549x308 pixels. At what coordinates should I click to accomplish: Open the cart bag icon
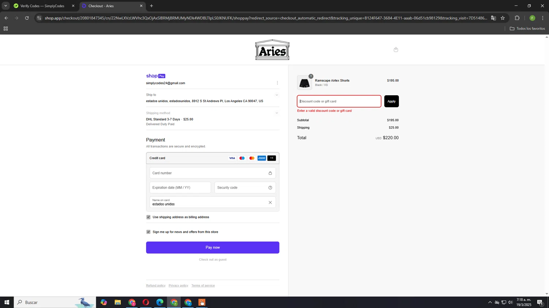pyautogui.click(x=396, y=50)
